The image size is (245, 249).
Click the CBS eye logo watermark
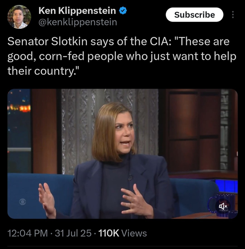tap(22, 202)
